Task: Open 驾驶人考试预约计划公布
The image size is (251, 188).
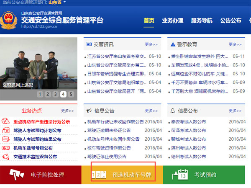Action: pos(37,131)
